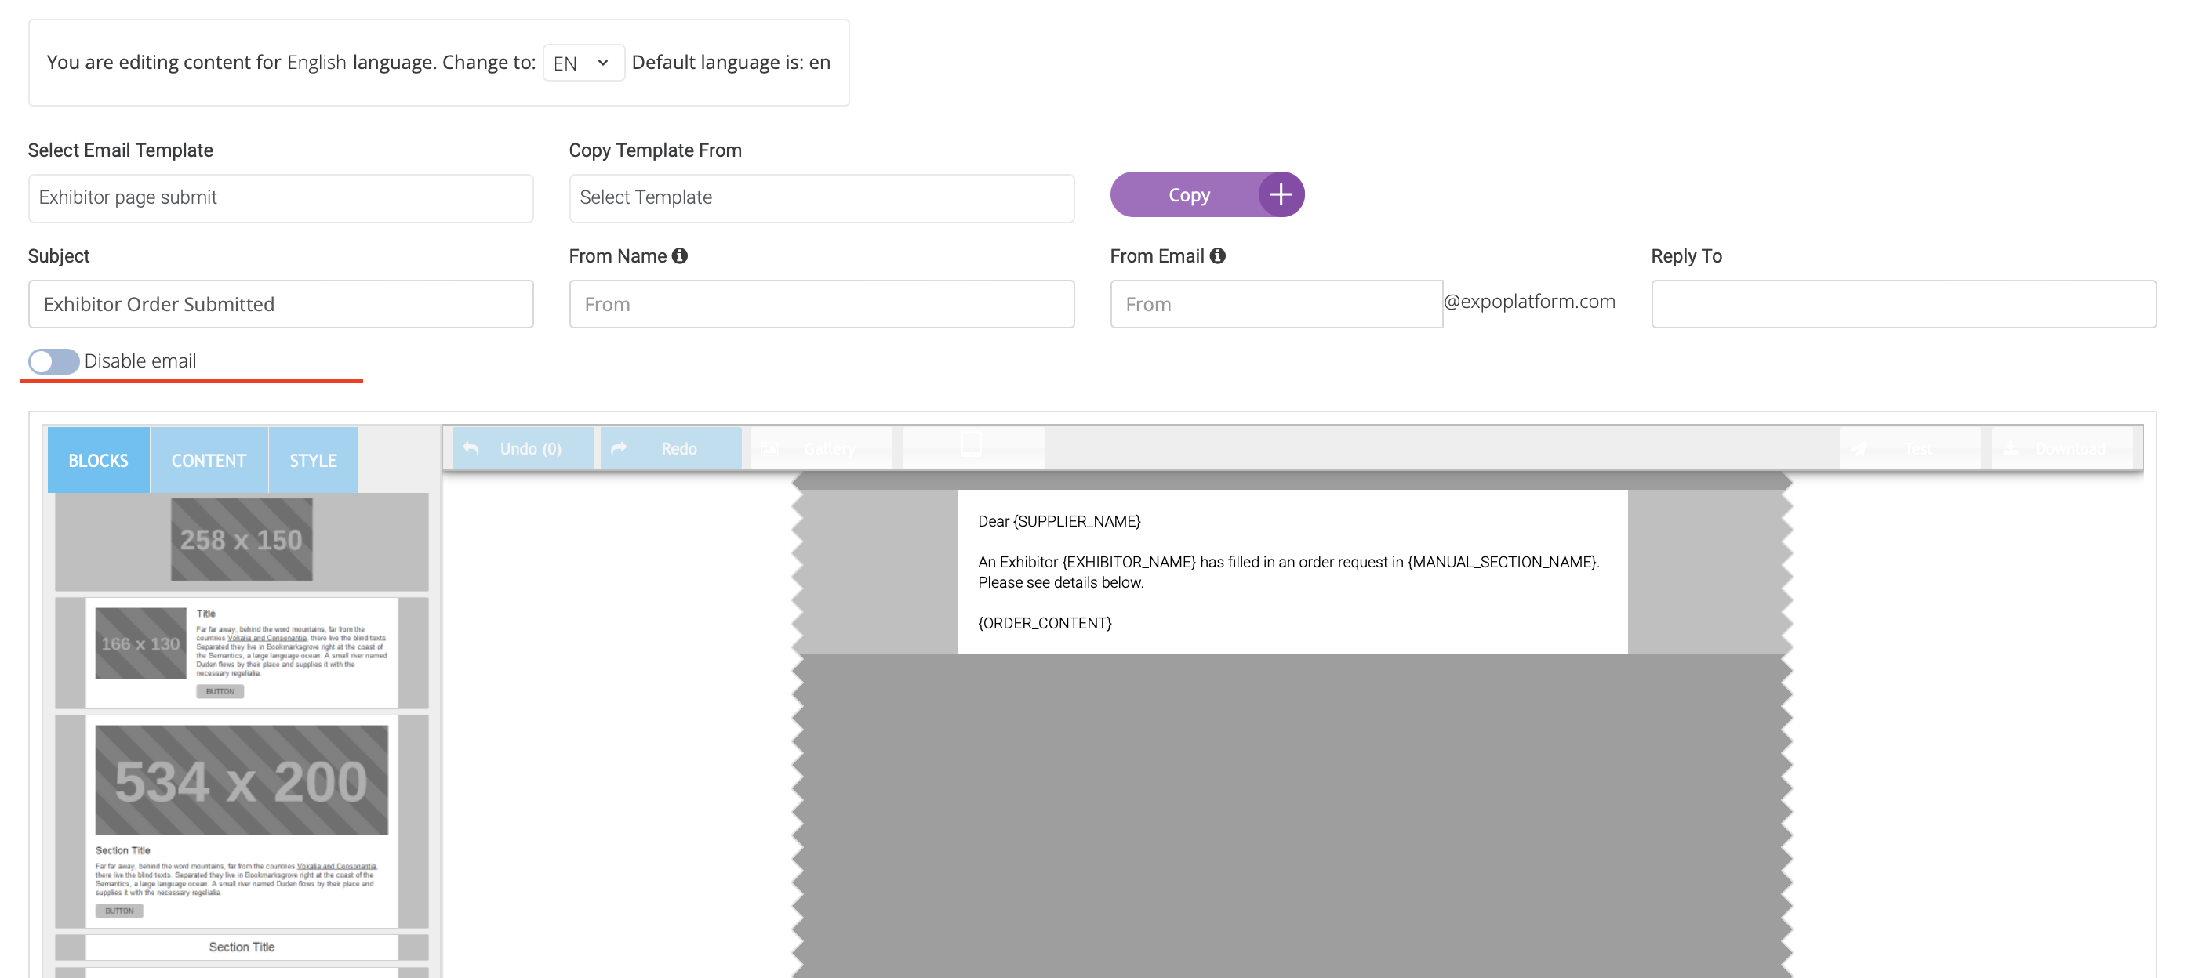Open the Gallery from editor toolbar
Image resolution: width=2188 pixels, height=978 pixels.
pos(820,448)
